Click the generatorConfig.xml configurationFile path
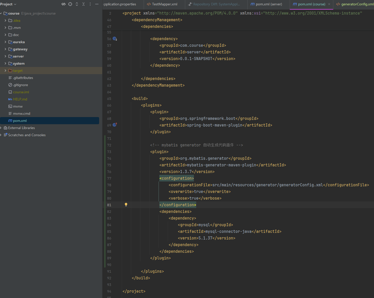 pyautogui.click(x=268, y=185)
